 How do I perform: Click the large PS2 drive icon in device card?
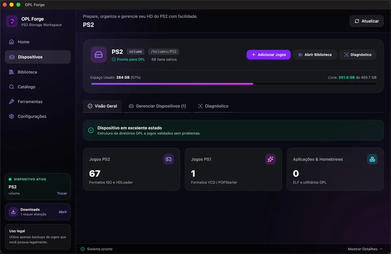(99, 55)
